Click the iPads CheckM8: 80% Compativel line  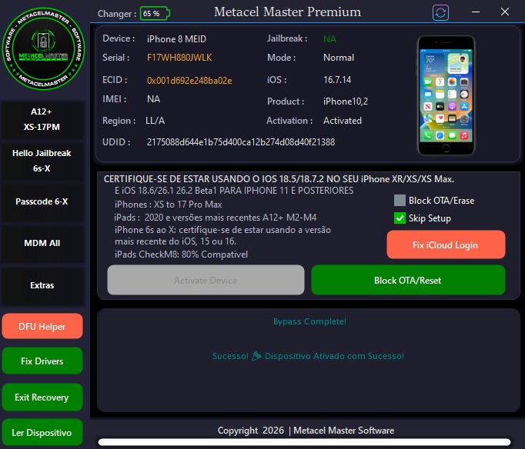(181, 254)
